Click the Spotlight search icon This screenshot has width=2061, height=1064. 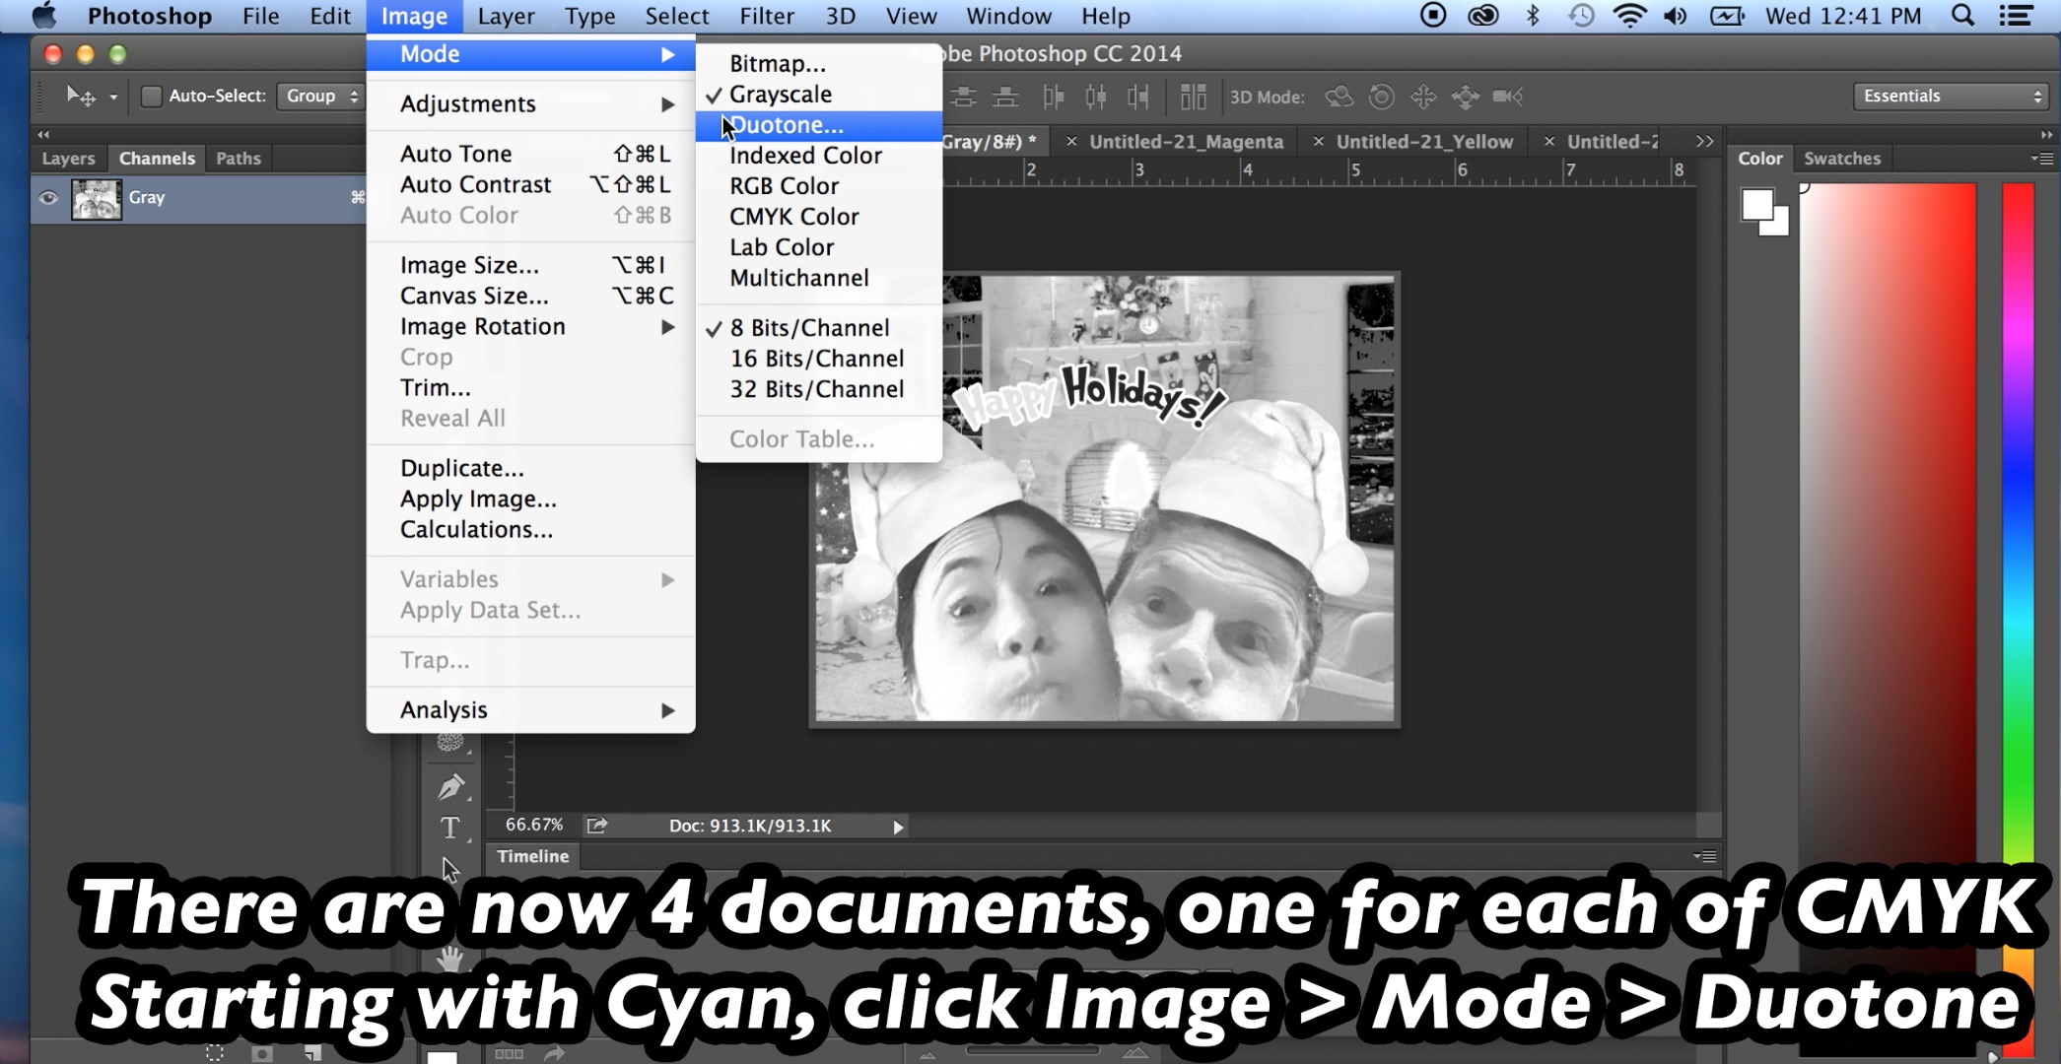[1962, 16]
